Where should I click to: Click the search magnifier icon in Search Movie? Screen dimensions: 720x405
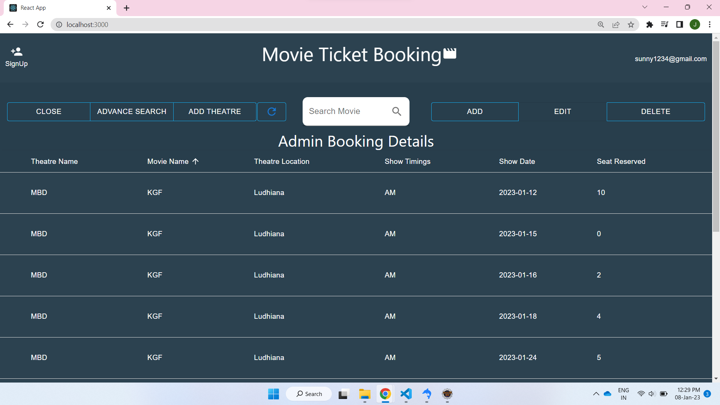396,111
